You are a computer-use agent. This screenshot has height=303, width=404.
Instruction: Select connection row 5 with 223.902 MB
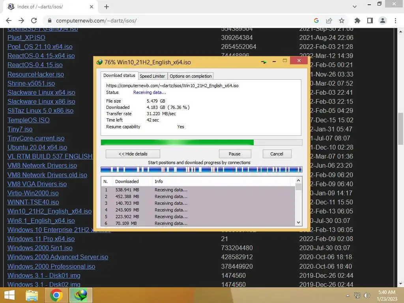(x=198, y=217)
